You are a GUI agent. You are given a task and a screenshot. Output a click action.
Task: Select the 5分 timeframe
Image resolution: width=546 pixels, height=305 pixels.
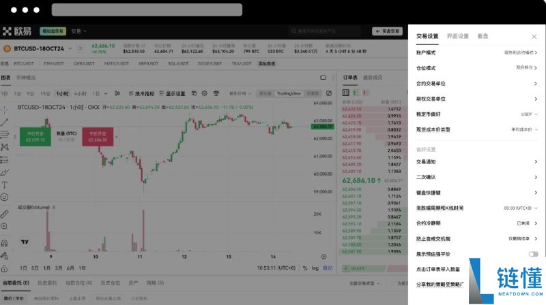click(x=31, y=93)
